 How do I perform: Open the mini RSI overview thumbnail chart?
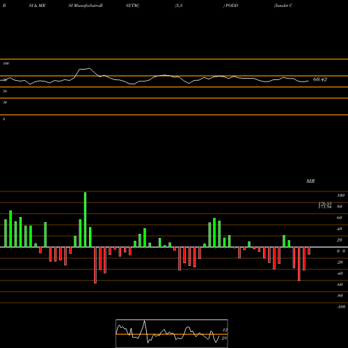(172, 333)
